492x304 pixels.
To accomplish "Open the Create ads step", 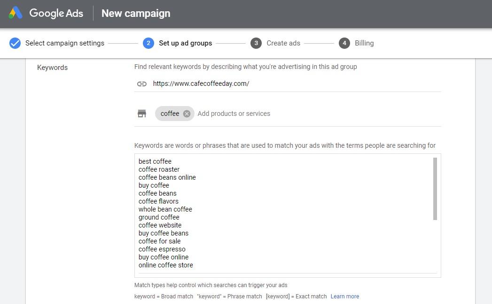I will coord(283,43).
